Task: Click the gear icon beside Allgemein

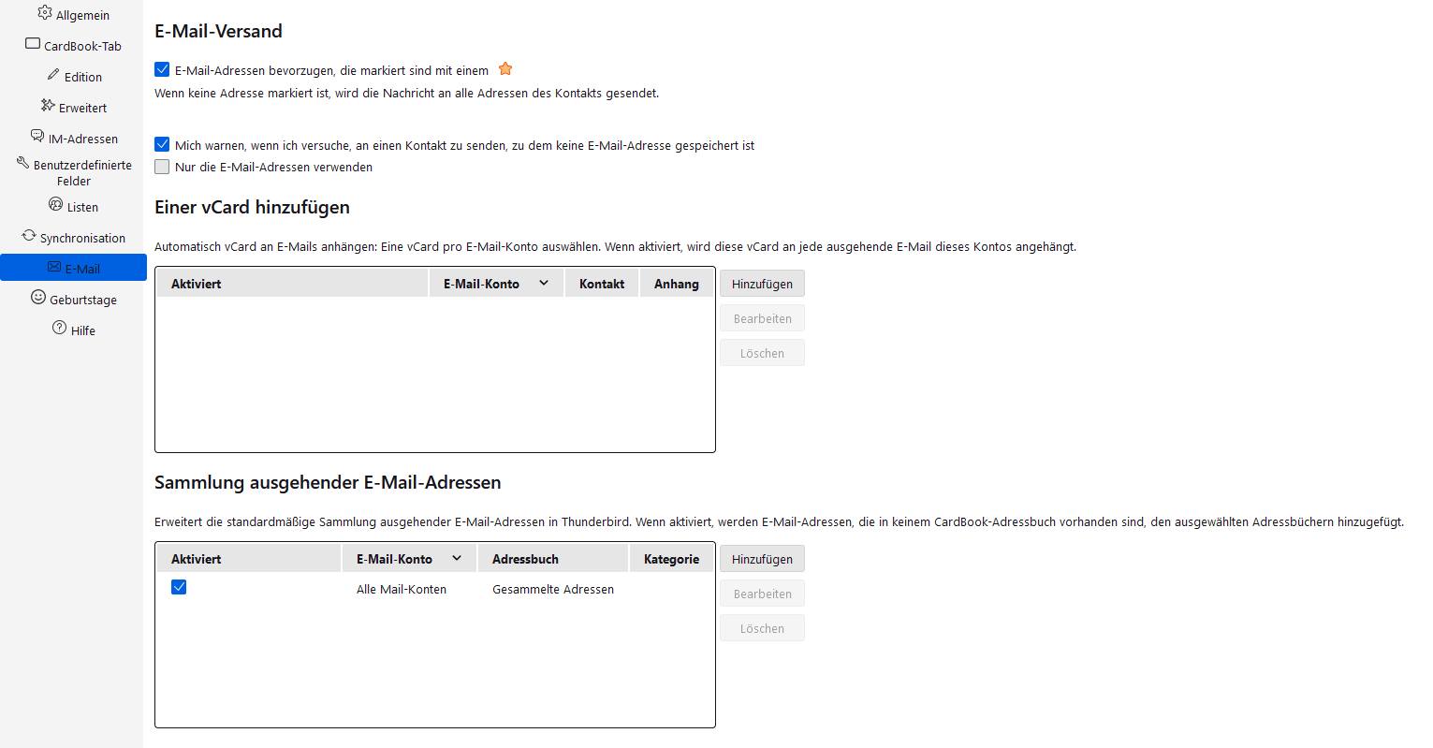Action: tap(45, 13)
